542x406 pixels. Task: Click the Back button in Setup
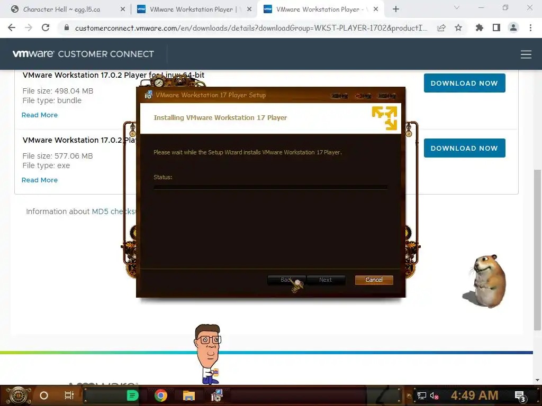click(286, 280)
